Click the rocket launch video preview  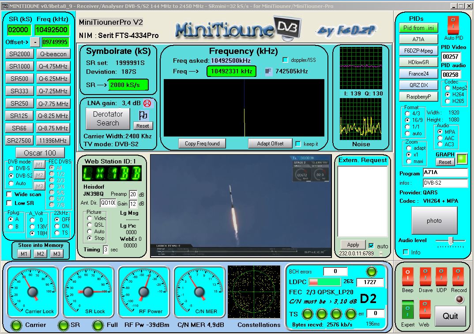[241, 206]
